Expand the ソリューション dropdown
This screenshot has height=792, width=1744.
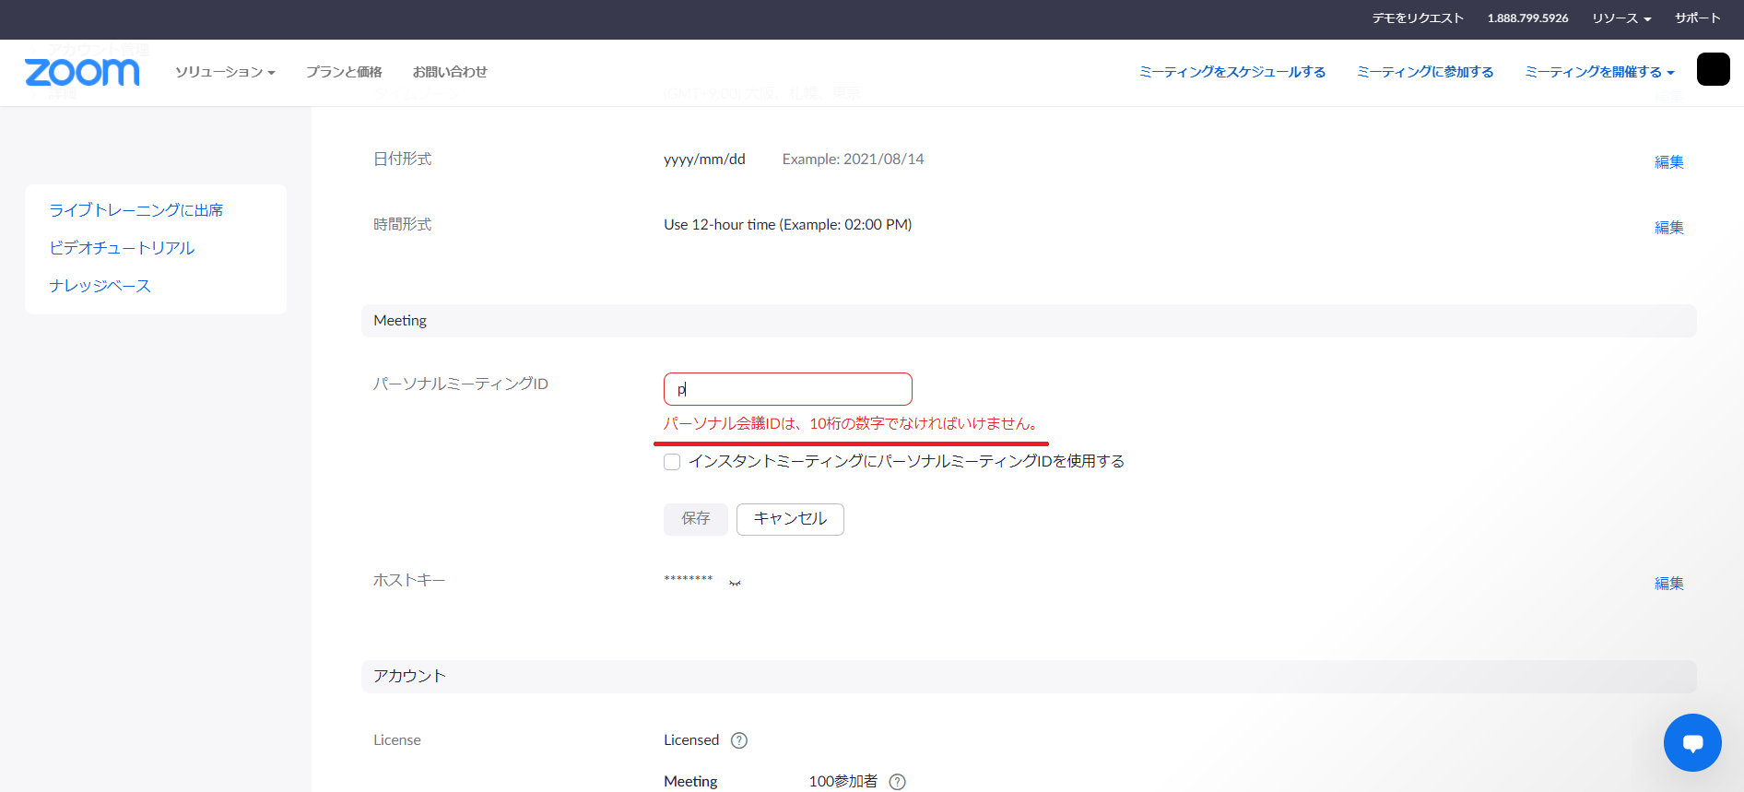click(225, 72)
